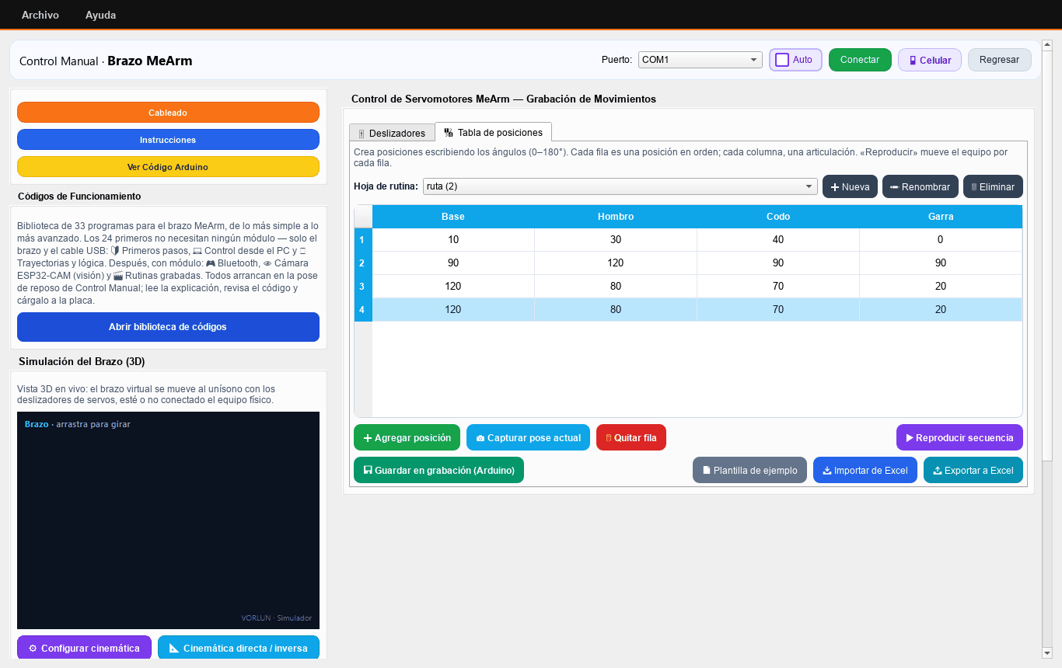Image resolution: width=1062 pixels, height=668 pixels.
Task: Toggle the Auto port detection checkbox
Action: click(x=782, y=60)
